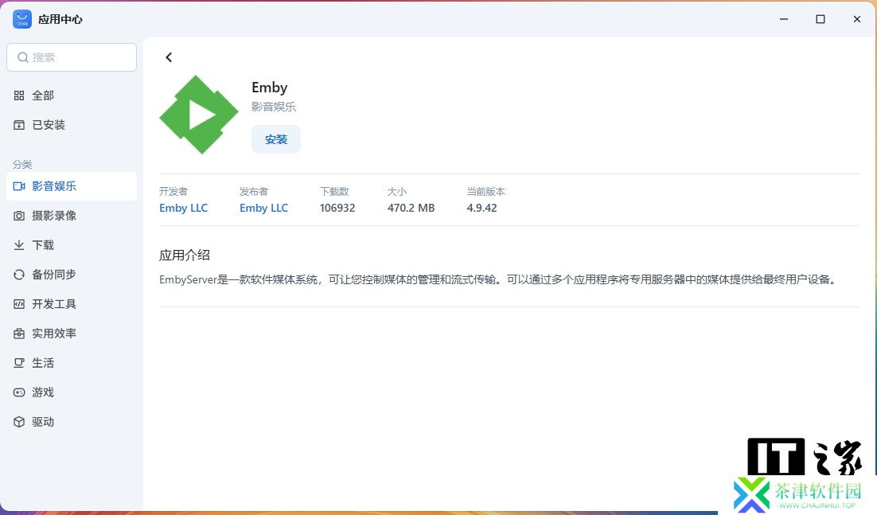The width and height of the screenshot is (877, 515).
Task: Click the Emby green play logo
Action: click(198, 115)
